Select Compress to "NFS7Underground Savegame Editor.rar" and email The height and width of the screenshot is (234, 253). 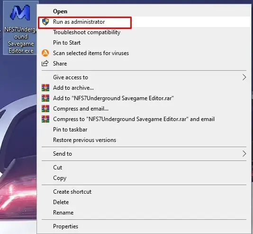click(x=144, y=119)
